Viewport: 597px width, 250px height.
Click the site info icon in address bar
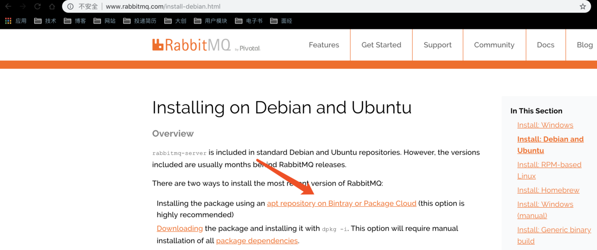click(x=70, y=7)
